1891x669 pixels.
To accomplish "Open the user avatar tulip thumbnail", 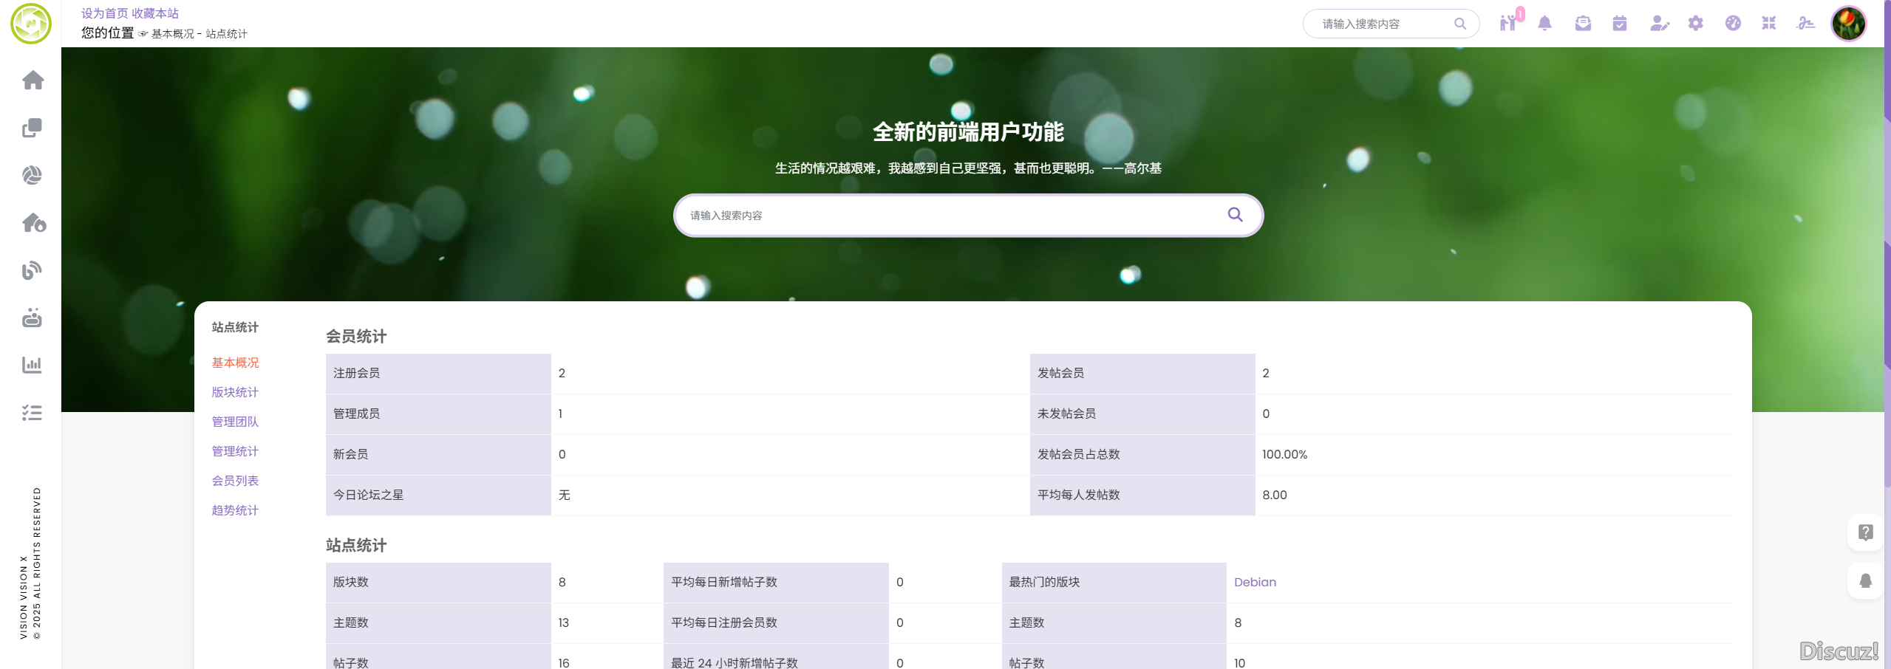I will tap(1848, 24).
